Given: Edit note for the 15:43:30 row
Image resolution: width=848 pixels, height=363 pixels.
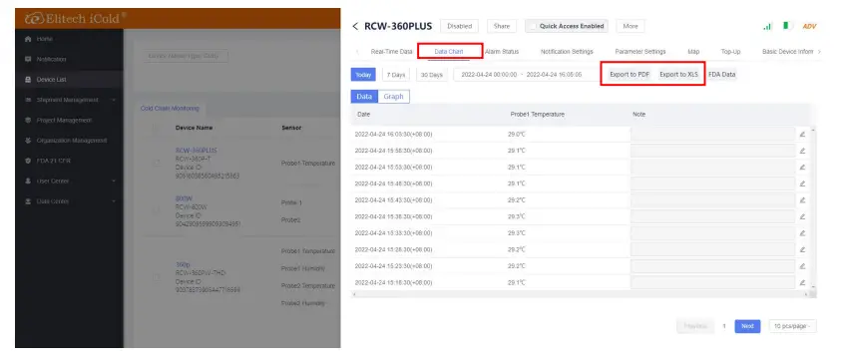Looking at the screenshot, I should 802,199.
